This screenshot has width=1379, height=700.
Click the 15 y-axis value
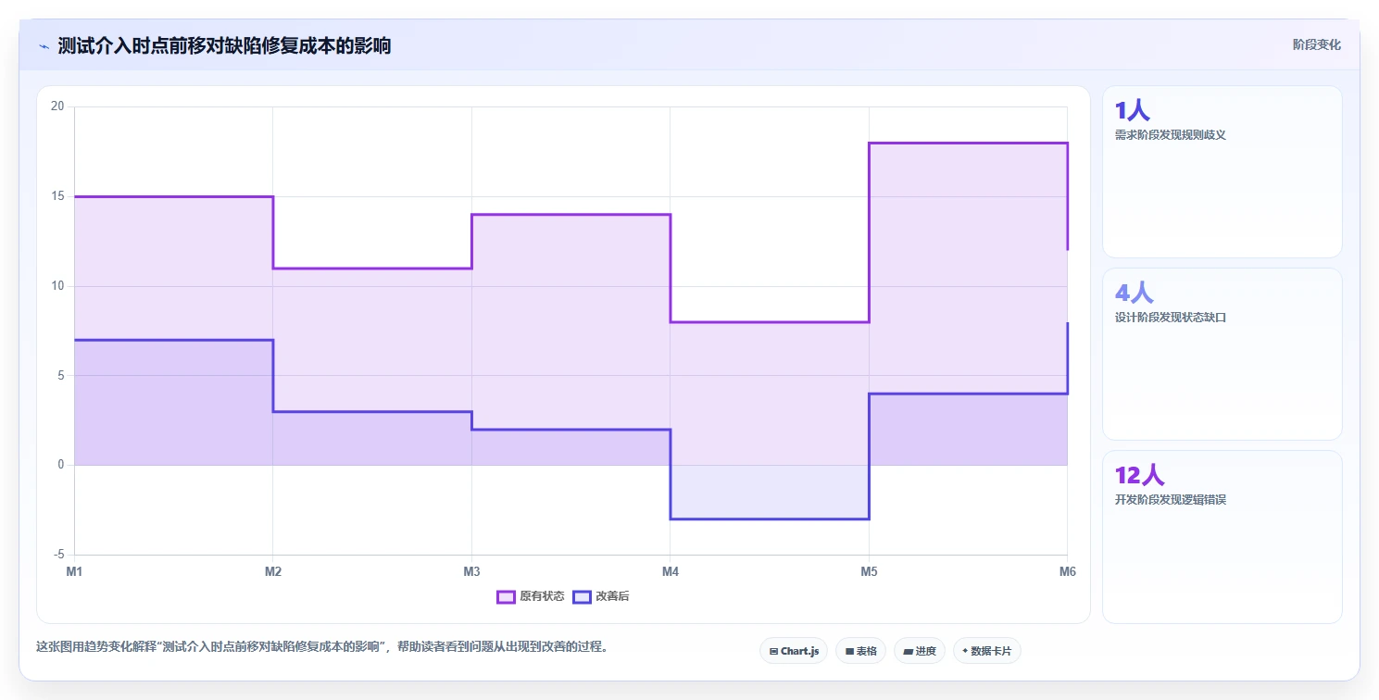pos(57,196)
